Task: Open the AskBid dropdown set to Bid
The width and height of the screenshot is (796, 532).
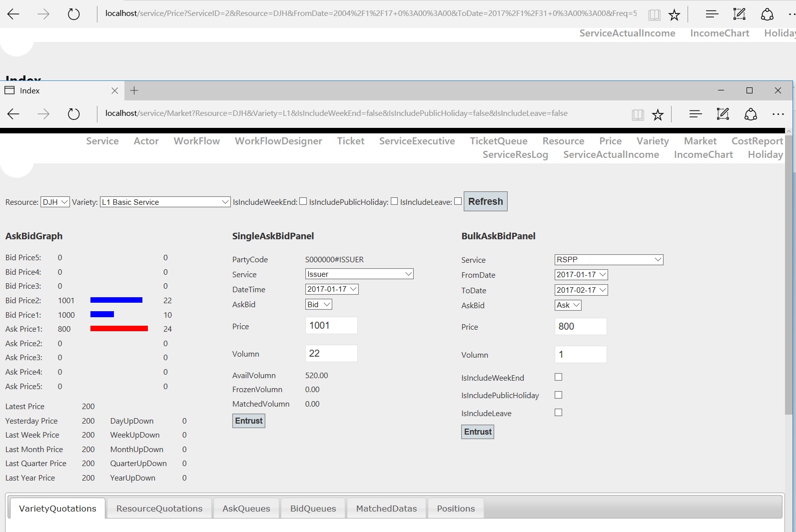Action: (x=318, y=304)
